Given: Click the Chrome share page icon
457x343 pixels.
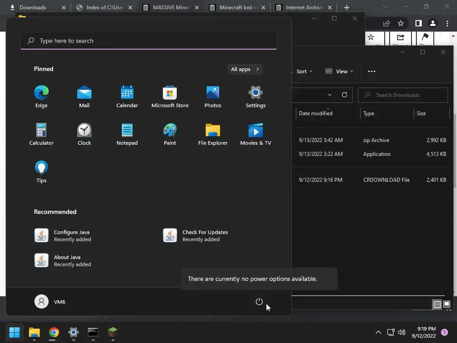Looking at the screenshot, I should click(386, 23).
